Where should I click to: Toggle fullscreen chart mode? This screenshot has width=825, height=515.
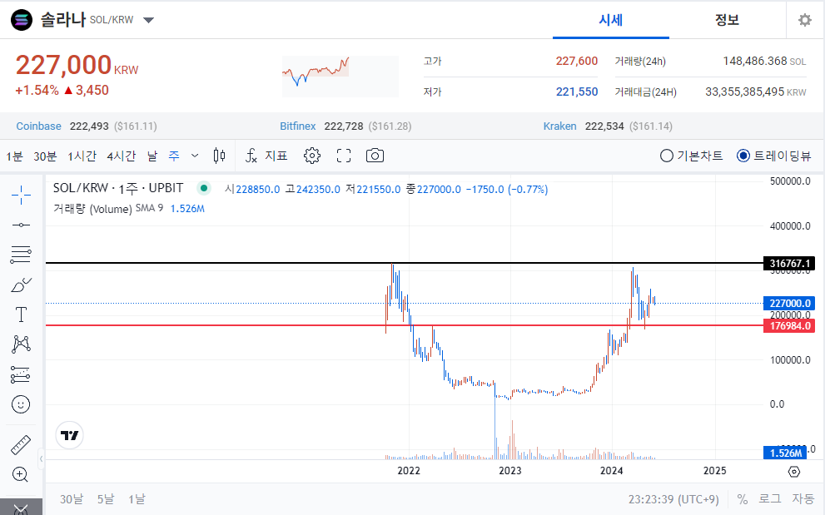pyautogui.click(x=344, y=156)
